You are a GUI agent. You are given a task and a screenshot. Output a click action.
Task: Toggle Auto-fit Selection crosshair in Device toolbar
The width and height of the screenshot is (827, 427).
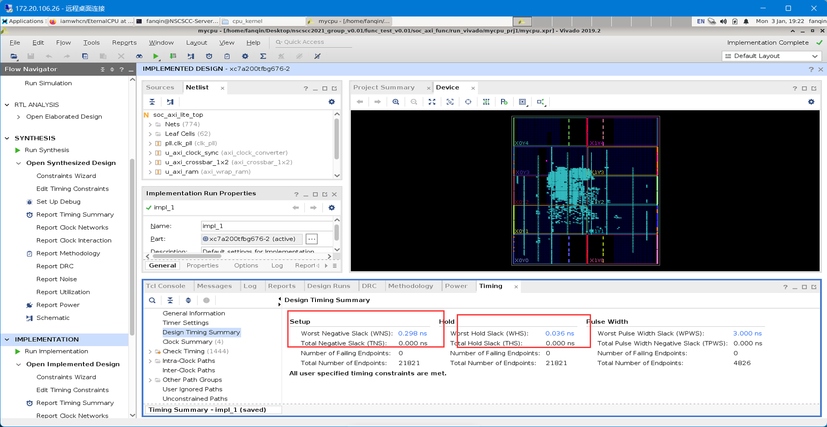pyautogui.click(x=468, y=102)
